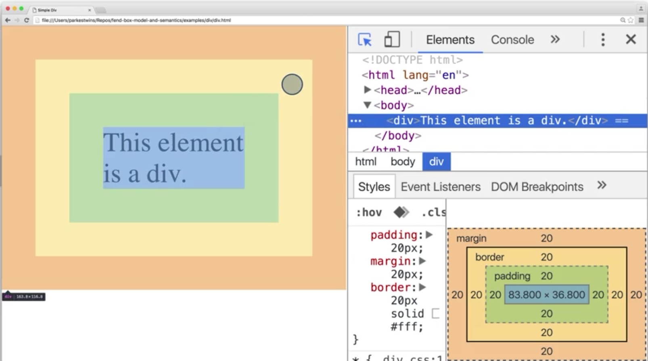Image resolution: width=648 pixels, height=361 pixels.
Task: Collapse the body element node
Action: [x=367, y=105]
